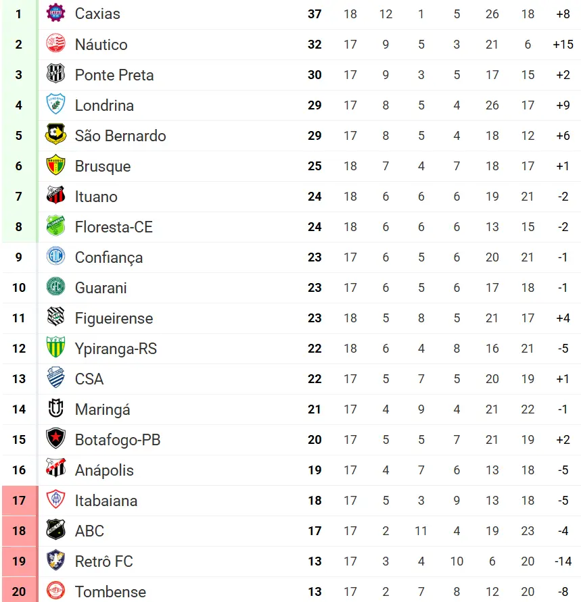Click the Botafogo-PB star crest icon
Viewport: 581px width, 602px height.
tap(55, 439)
